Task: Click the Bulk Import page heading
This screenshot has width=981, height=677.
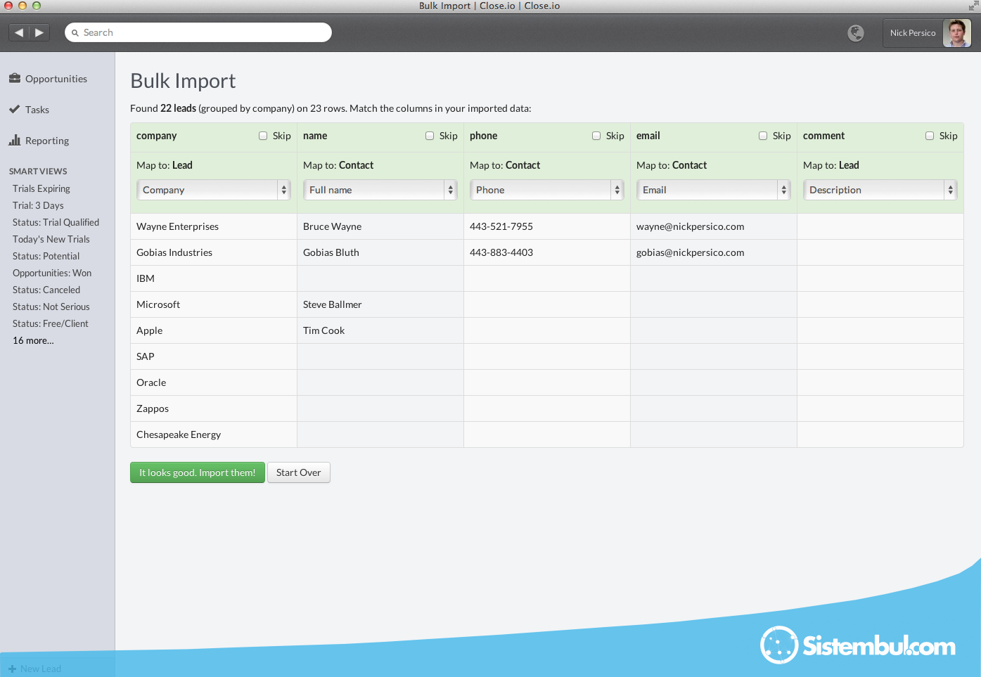Action: [183, 81]
